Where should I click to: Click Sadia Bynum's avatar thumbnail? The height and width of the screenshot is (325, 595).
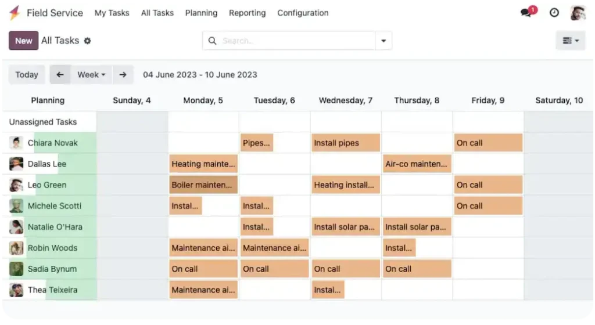16,269
